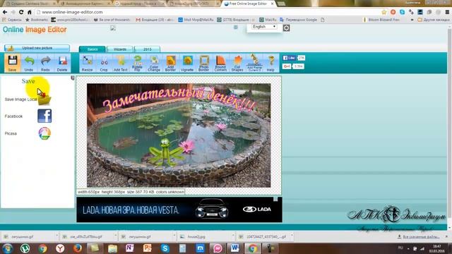
Task: Open the Rotate Flip tool
Action: pyautogui.click(x=137, y=63)
